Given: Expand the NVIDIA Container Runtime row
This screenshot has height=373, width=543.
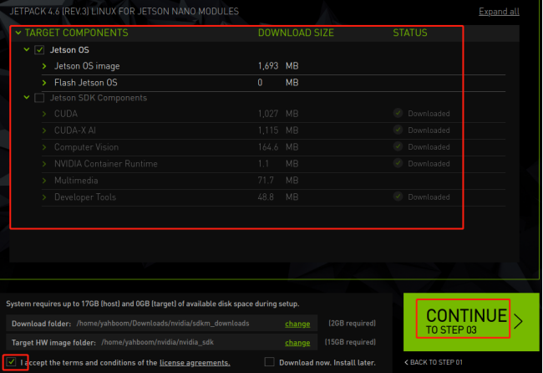Looking at the screenshot, I should click(x=44, y=164).
